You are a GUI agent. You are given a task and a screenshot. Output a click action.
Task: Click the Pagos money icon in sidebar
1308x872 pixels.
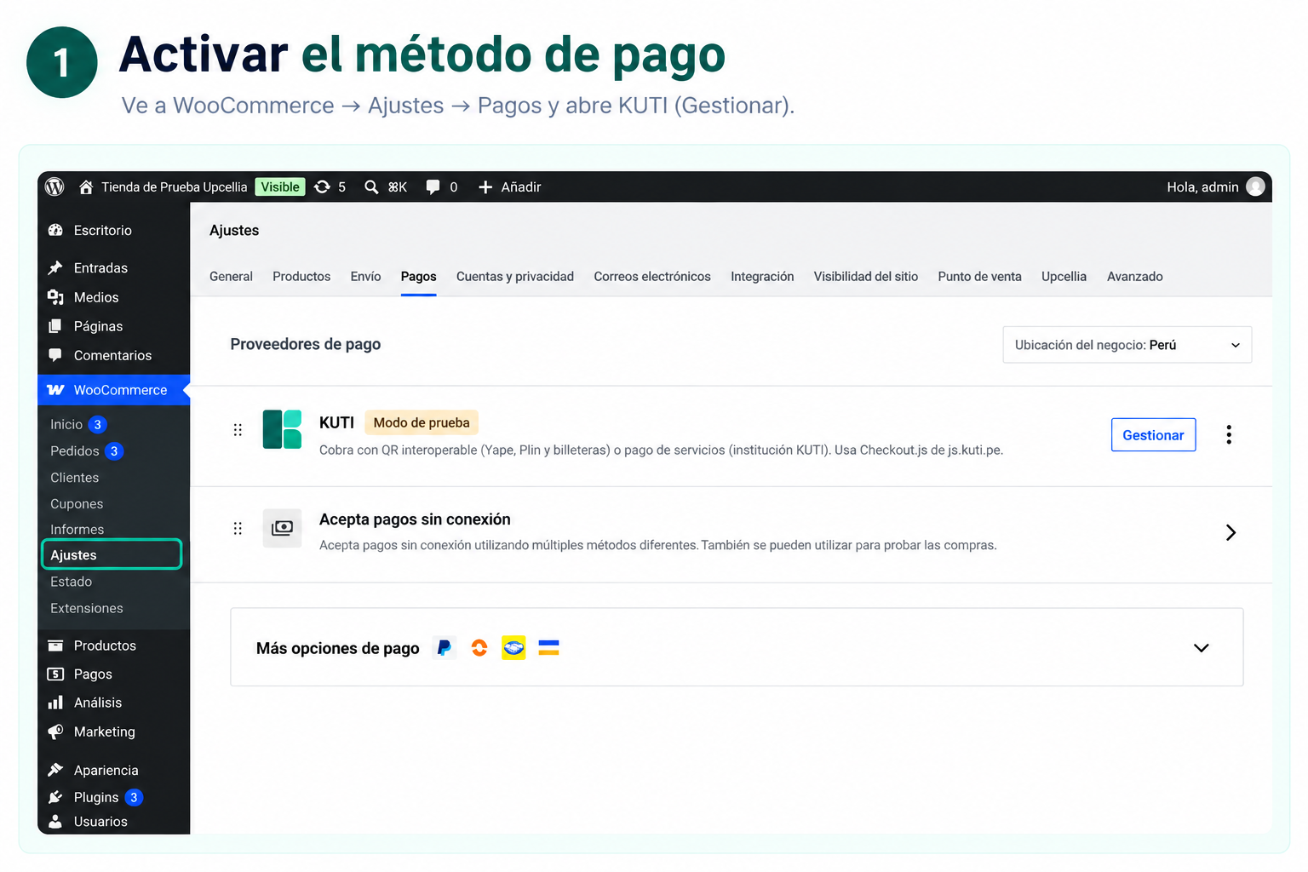(55, 674)
